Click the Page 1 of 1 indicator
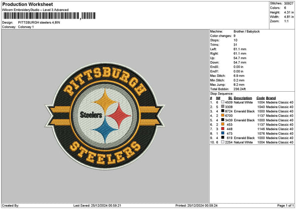Viewport: 296px width, 209px height. [286, 206]
